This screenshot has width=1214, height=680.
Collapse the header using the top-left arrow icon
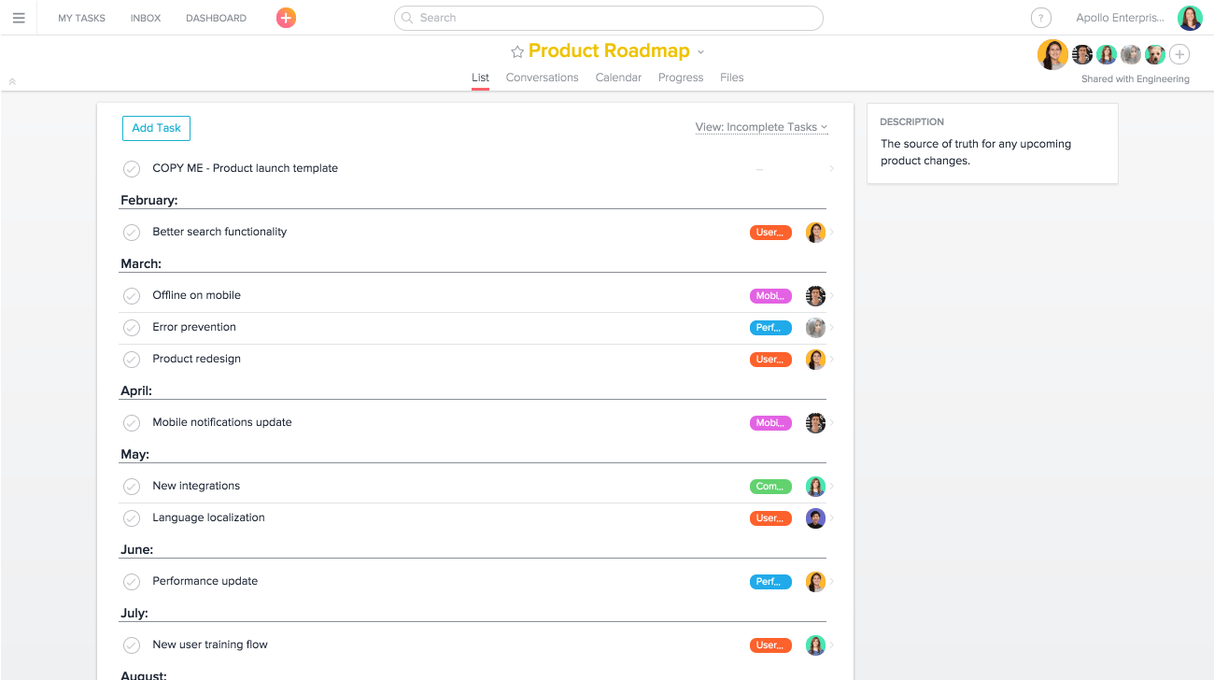point(11,81)
